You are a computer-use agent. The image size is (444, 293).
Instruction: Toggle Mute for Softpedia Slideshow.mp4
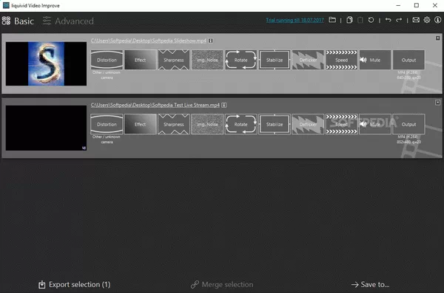click(375, 60)
